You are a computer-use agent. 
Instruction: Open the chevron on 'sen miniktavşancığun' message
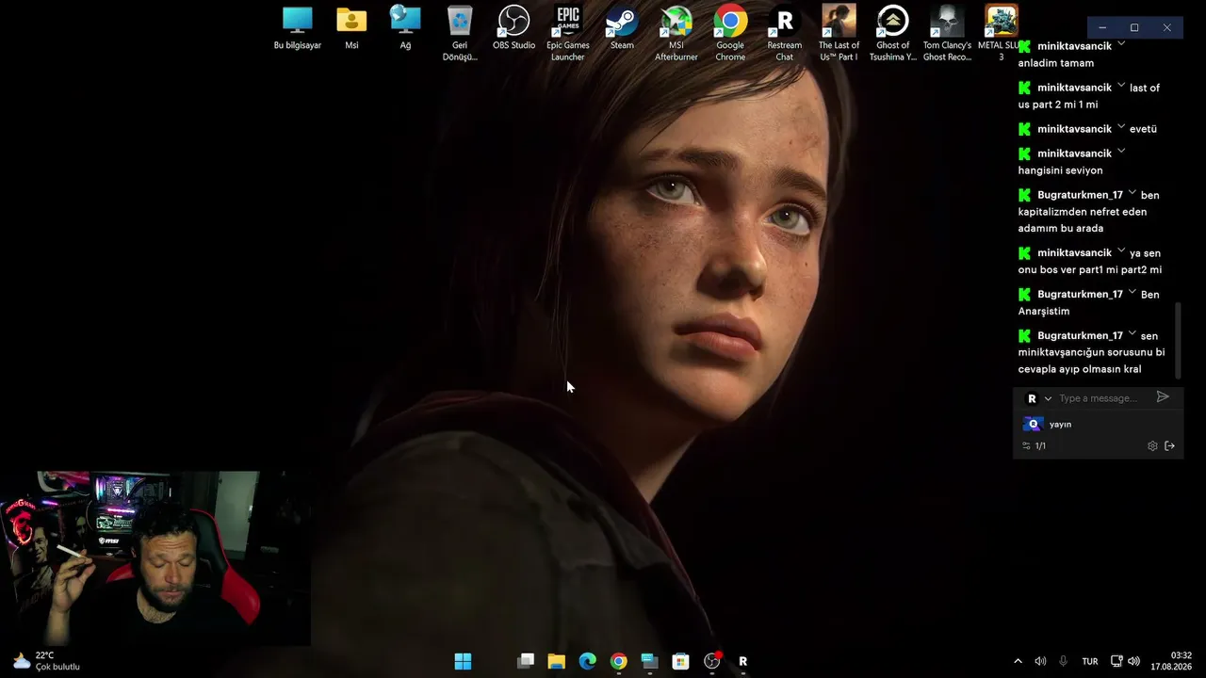(1133, 334)
